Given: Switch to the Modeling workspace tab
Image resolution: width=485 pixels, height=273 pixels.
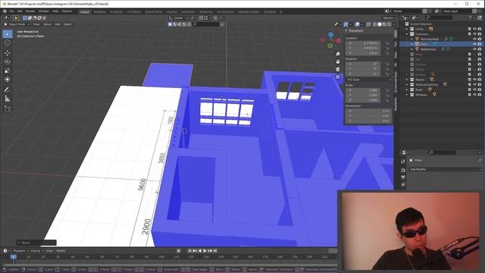Looking at the screenshot, I should click(99, 12).
